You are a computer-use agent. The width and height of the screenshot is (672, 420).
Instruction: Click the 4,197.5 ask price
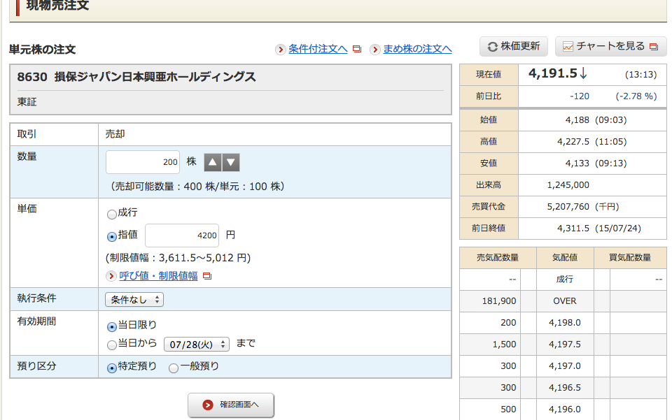(564, 345)
